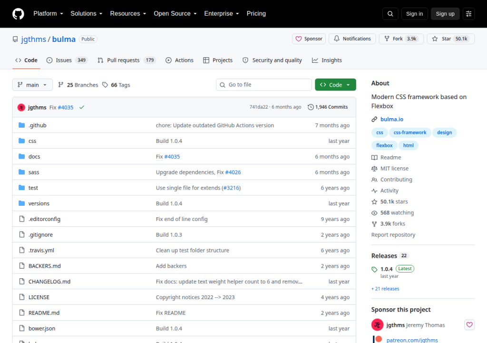This screenshot has height=343, width=487.
Task: Click the docs folder icon
Action: click(x=21, y=156)
